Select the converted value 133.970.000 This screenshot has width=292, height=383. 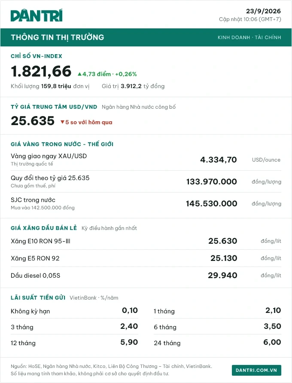pyautogui.click(x=212, y=182)
